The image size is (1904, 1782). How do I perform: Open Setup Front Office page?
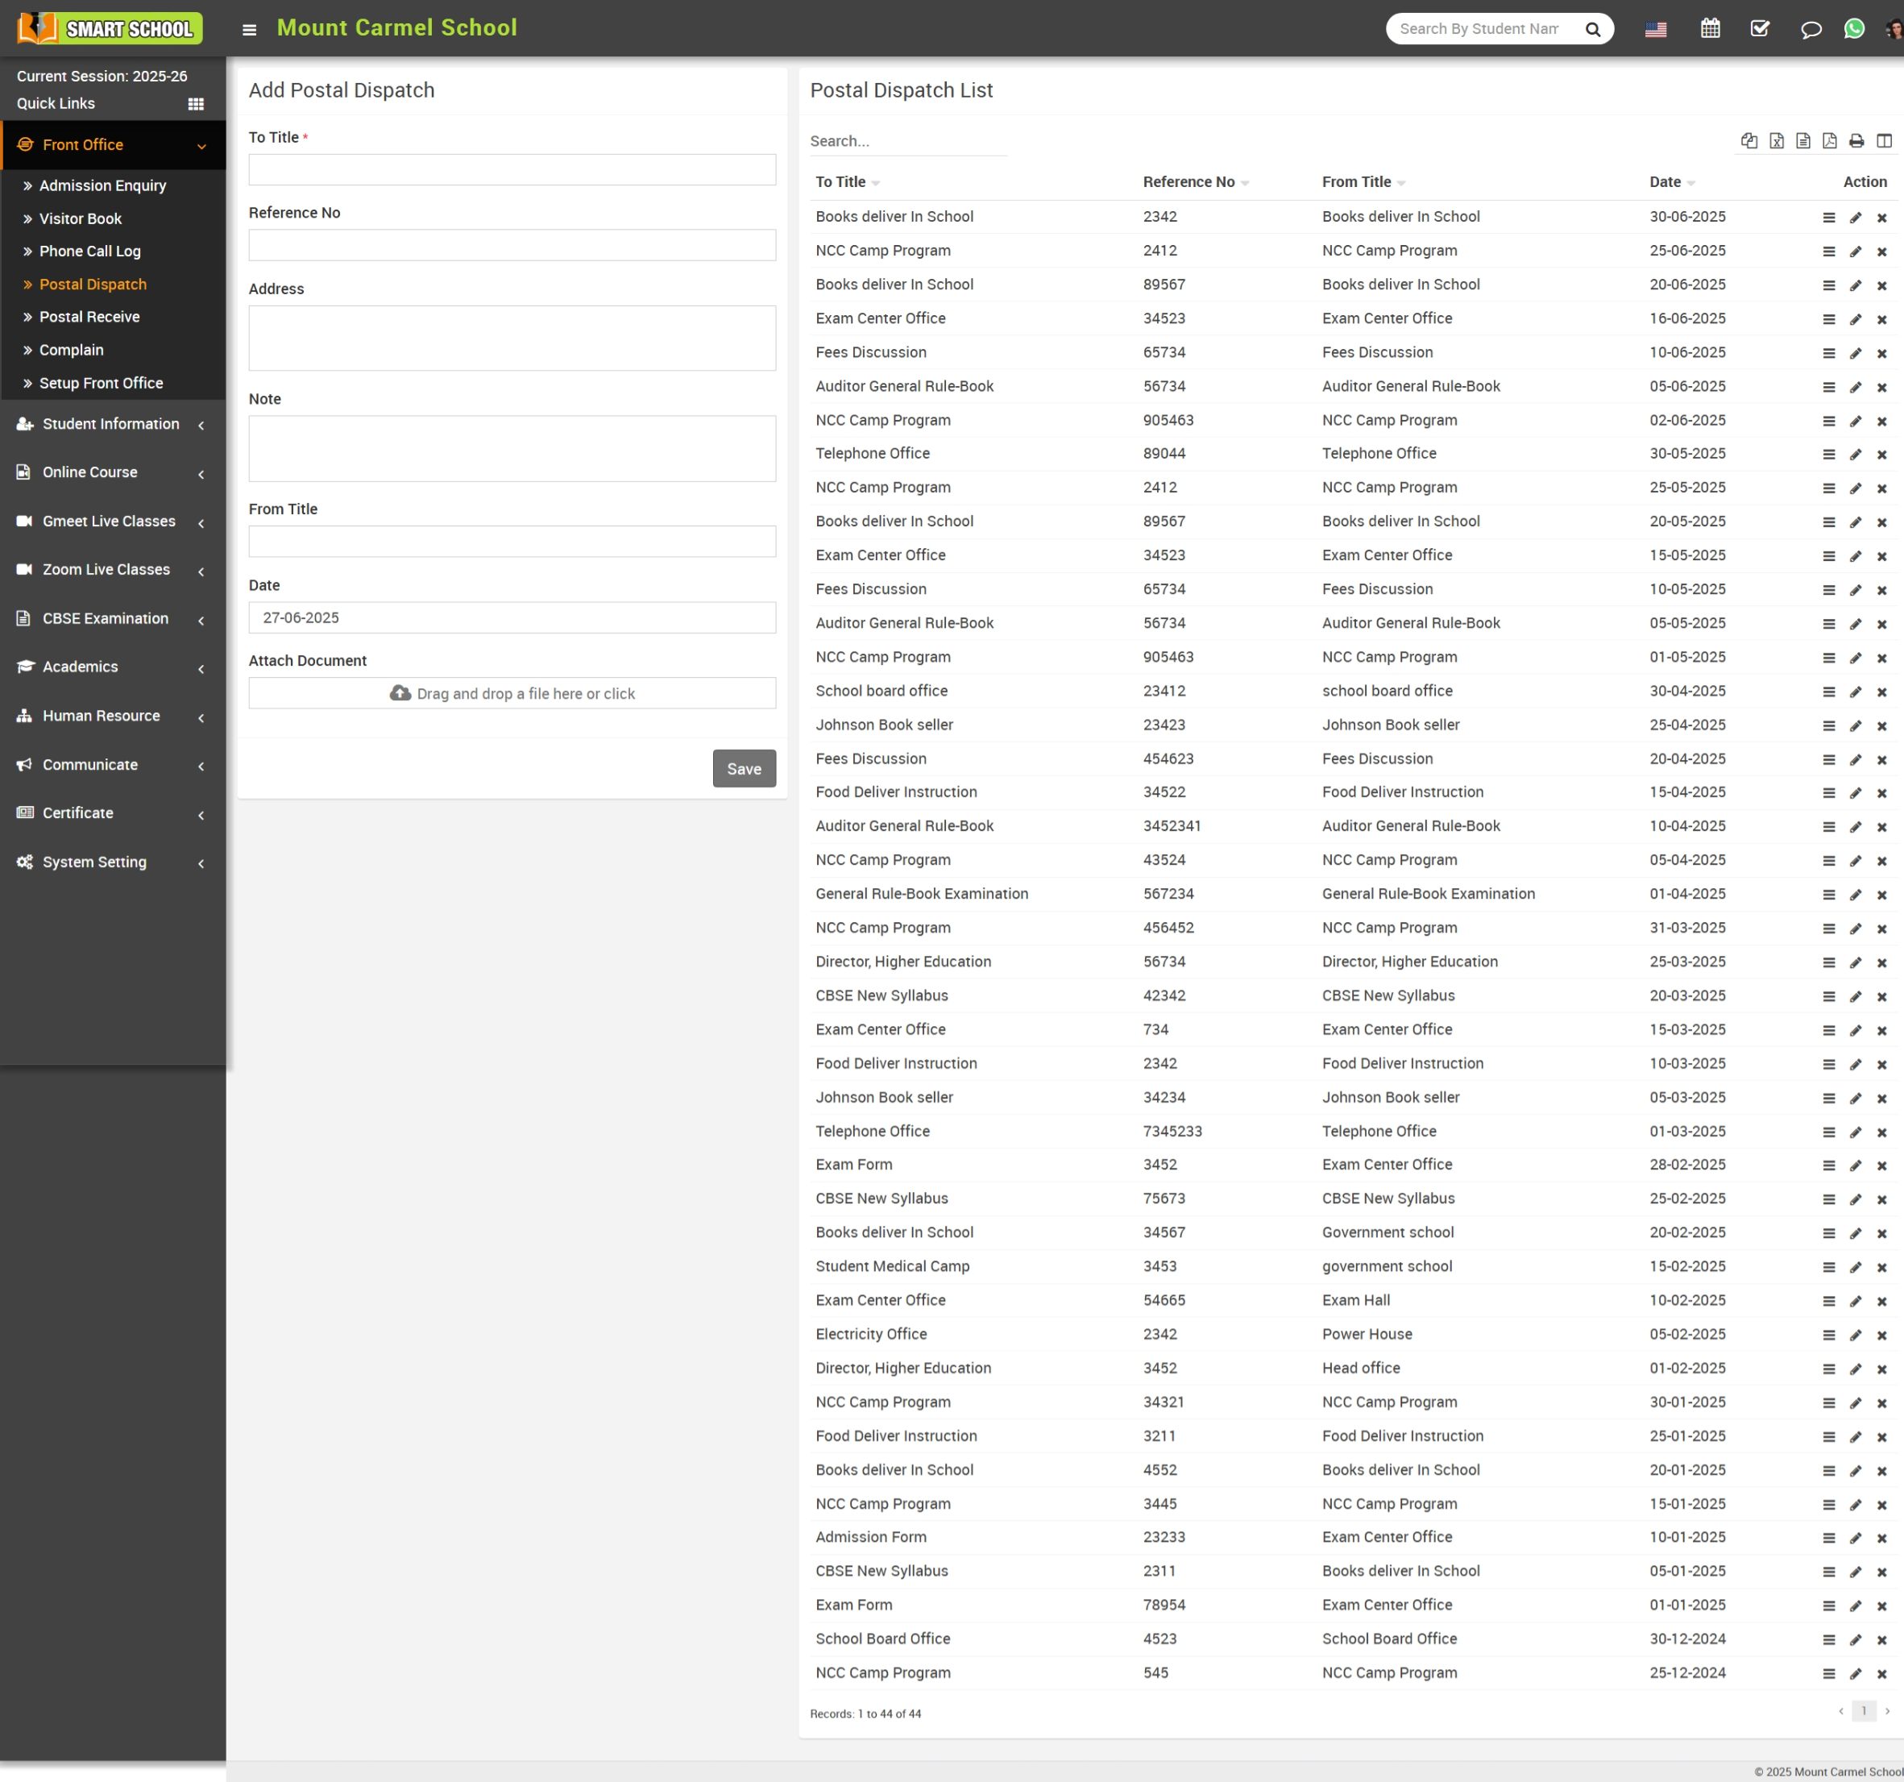tap(101, 382)
